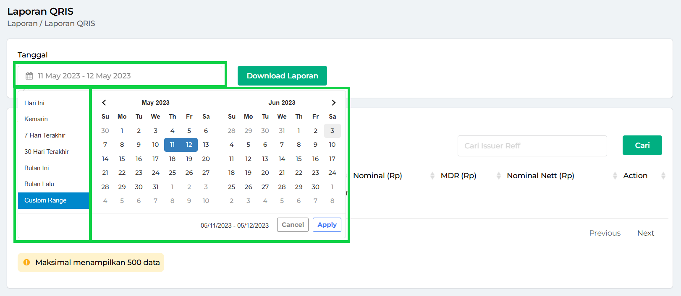Choose May 15 in May 2023 calendar
The width and height of the screenshot is (681, 296).
[x=122, y=159]
